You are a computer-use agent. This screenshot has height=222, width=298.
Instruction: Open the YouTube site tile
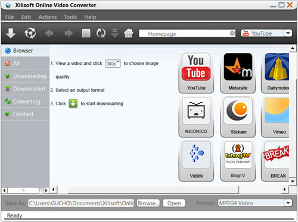pos(196,73)
